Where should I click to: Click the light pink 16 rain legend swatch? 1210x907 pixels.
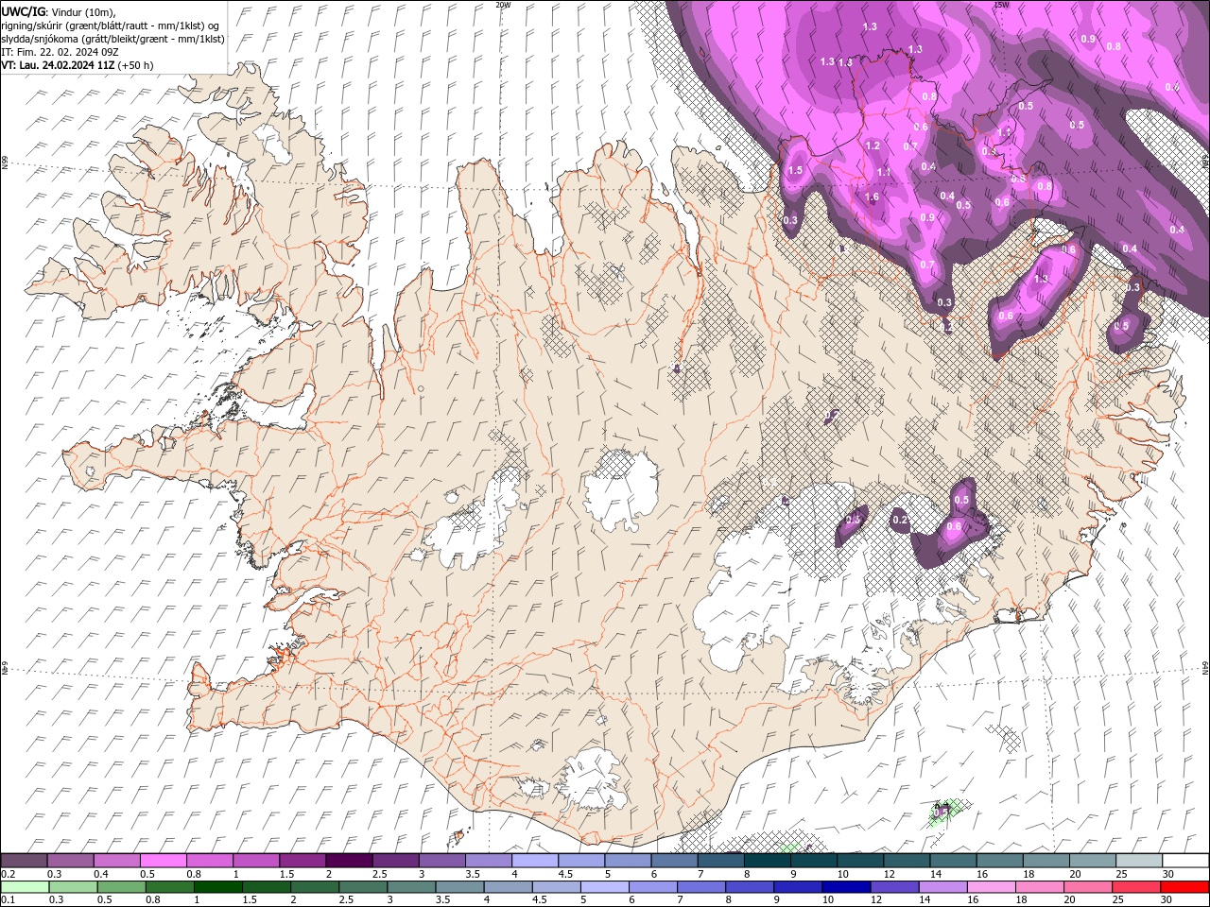993,887
